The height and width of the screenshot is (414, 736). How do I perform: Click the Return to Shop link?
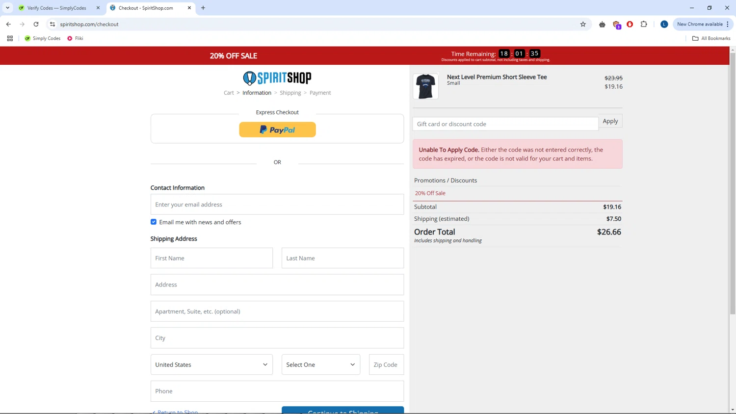point(175,412)
